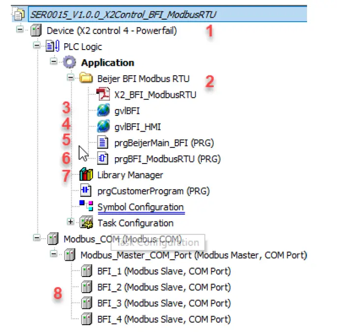Click the PLC Logic icon
The image size is (337, 332).
point(53,46)
